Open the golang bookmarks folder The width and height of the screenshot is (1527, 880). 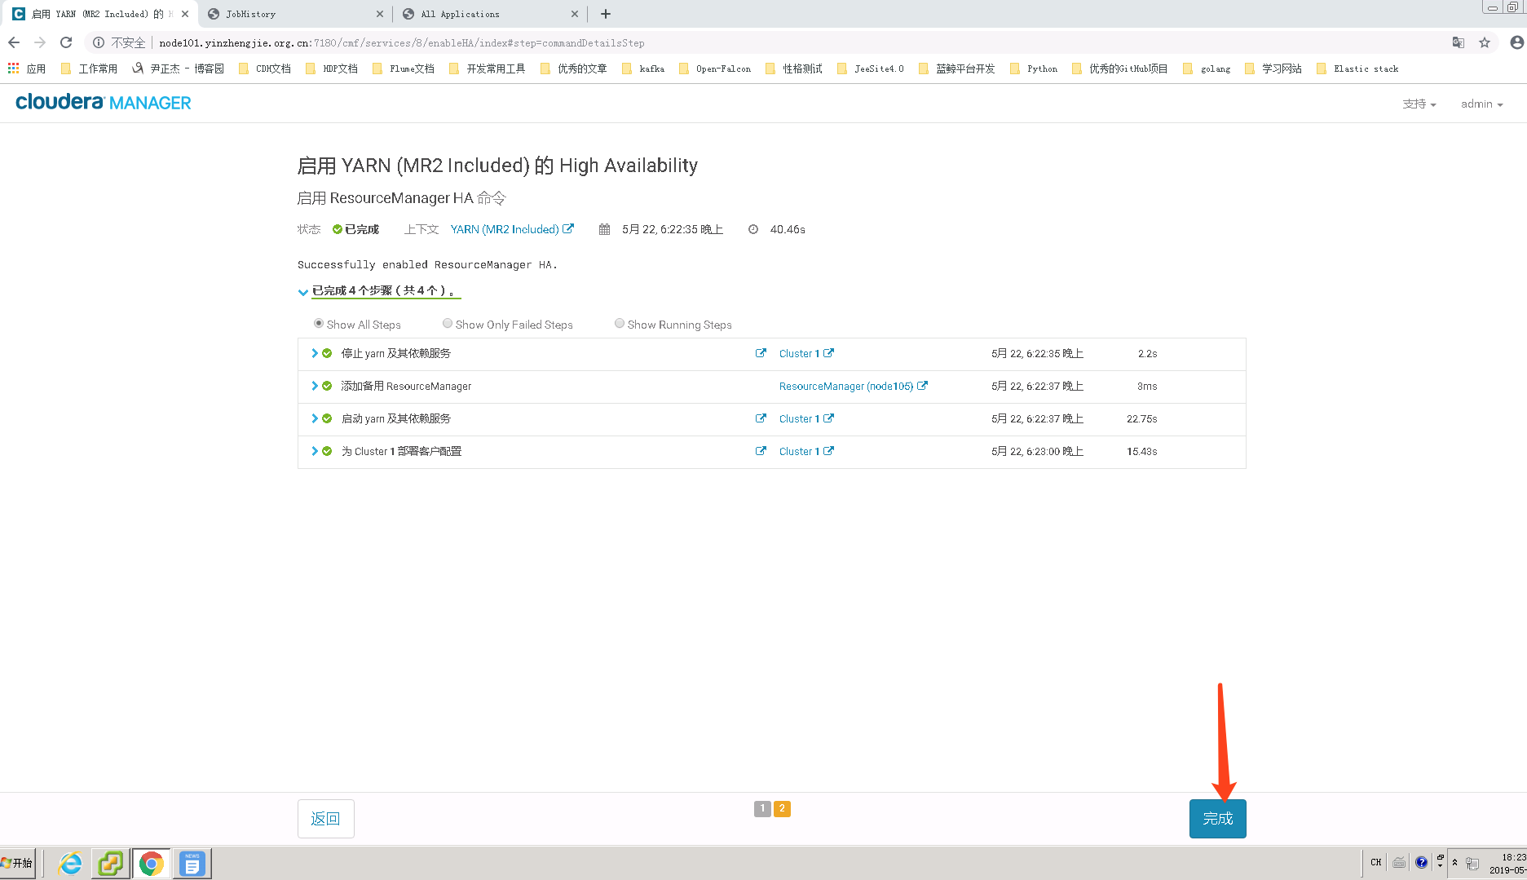1207,69
